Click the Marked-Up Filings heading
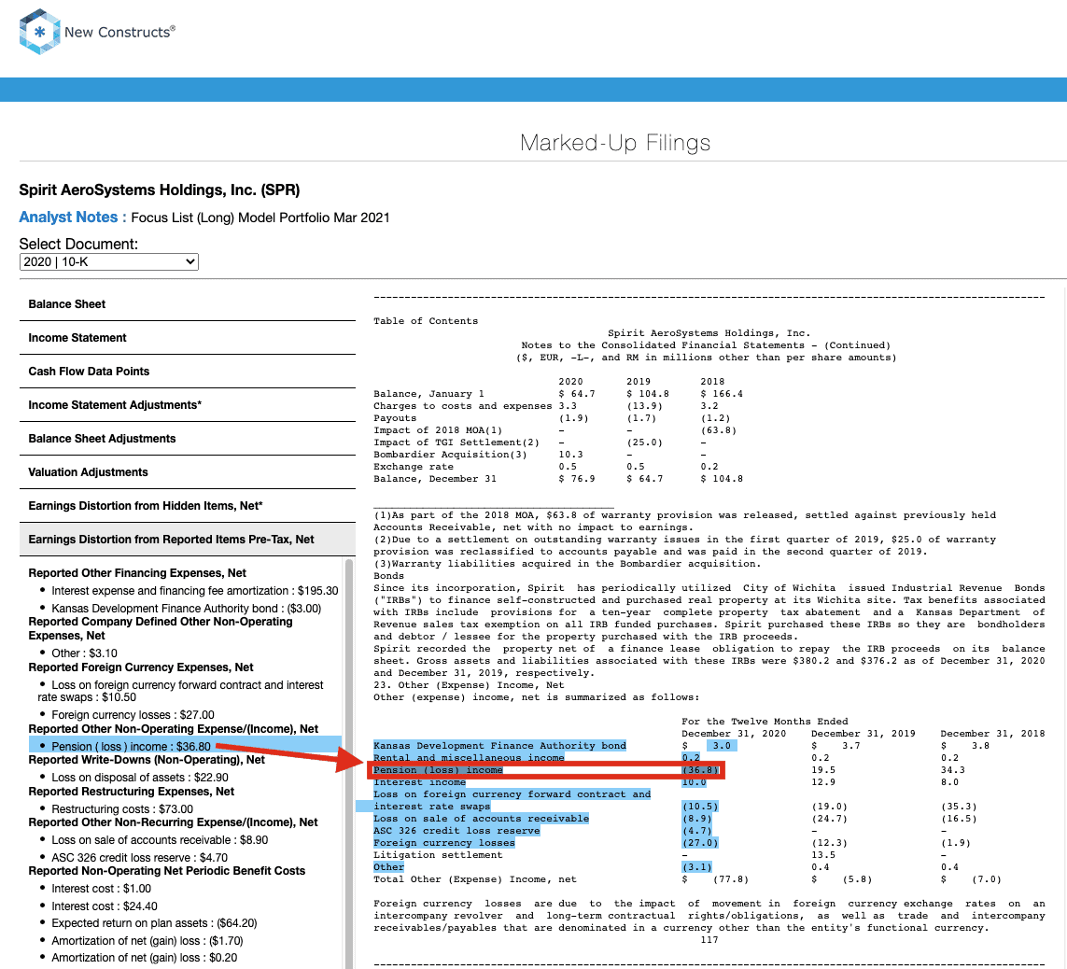The image size is (1067, 969). [615, 143]
